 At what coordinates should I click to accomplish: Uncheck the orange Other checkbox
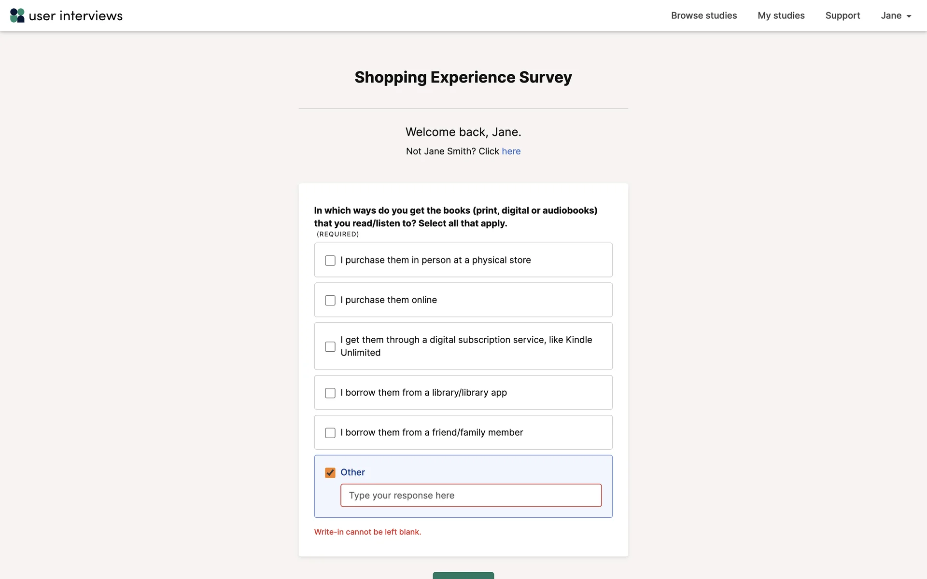pos(330,473)
